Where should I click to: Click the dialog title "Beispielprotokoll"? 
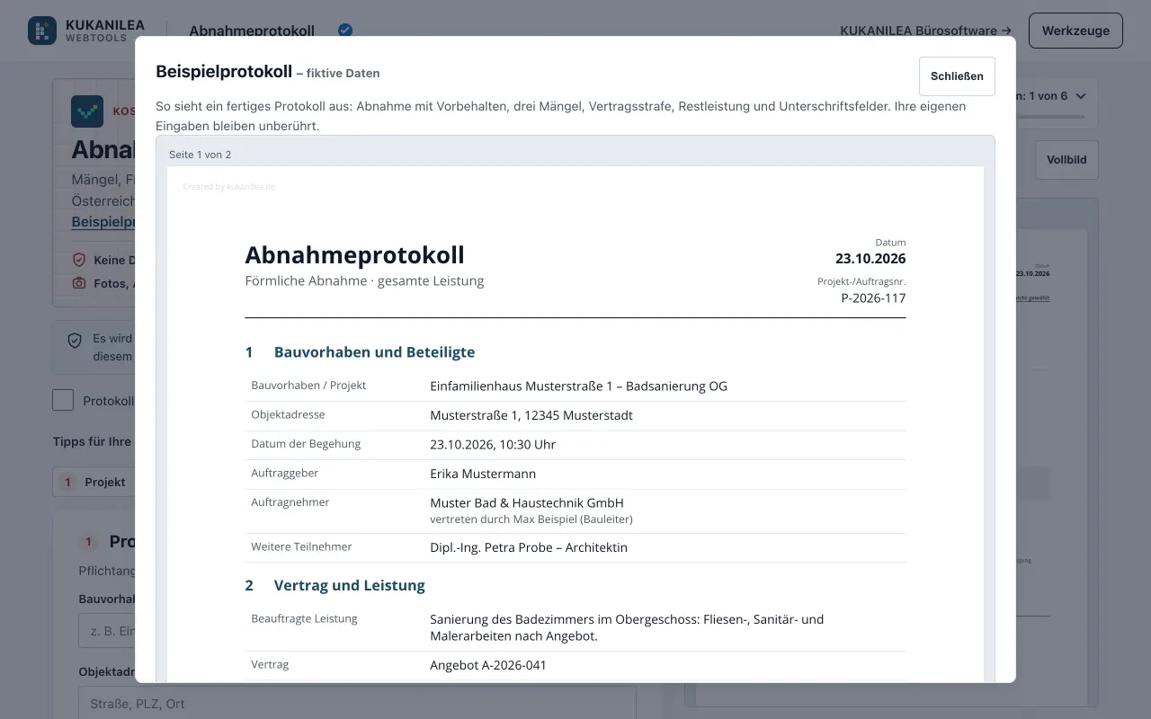click(224, 72)
